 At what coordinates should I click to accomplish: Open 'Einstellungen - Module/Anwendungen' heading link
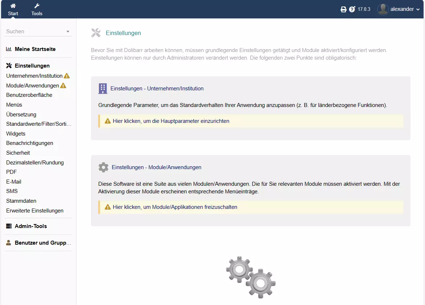157,167
